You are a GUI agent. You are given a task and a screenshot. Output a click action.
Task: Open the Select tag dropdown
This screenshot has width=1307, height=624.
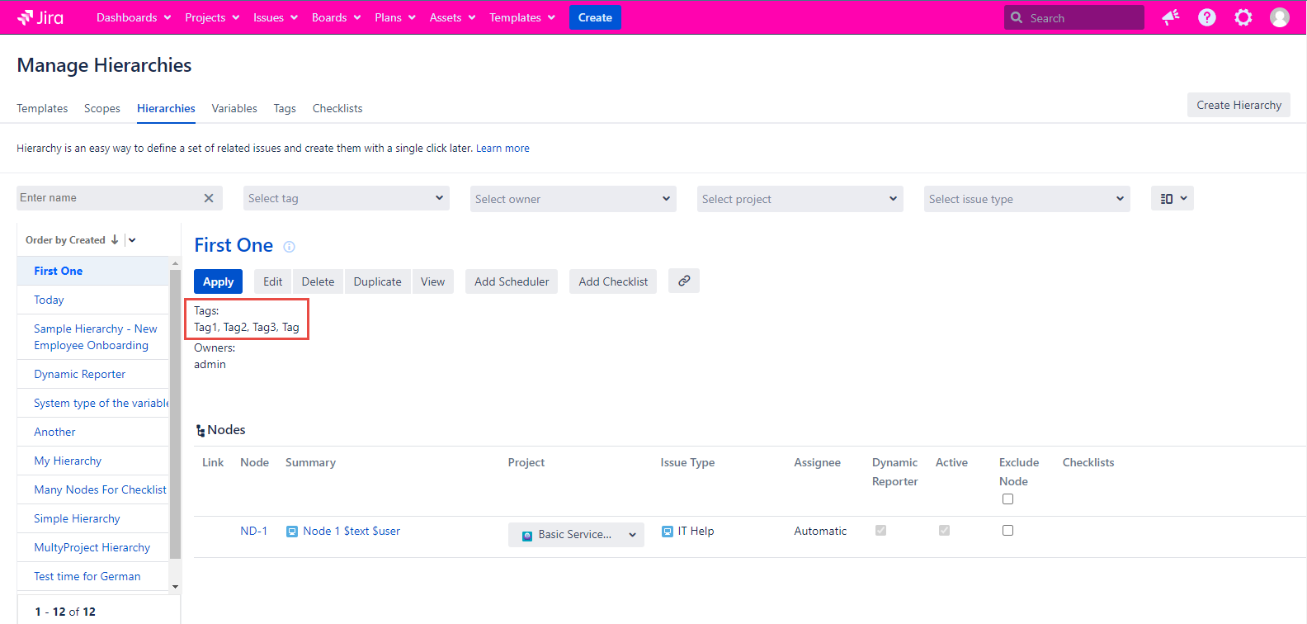347,199
